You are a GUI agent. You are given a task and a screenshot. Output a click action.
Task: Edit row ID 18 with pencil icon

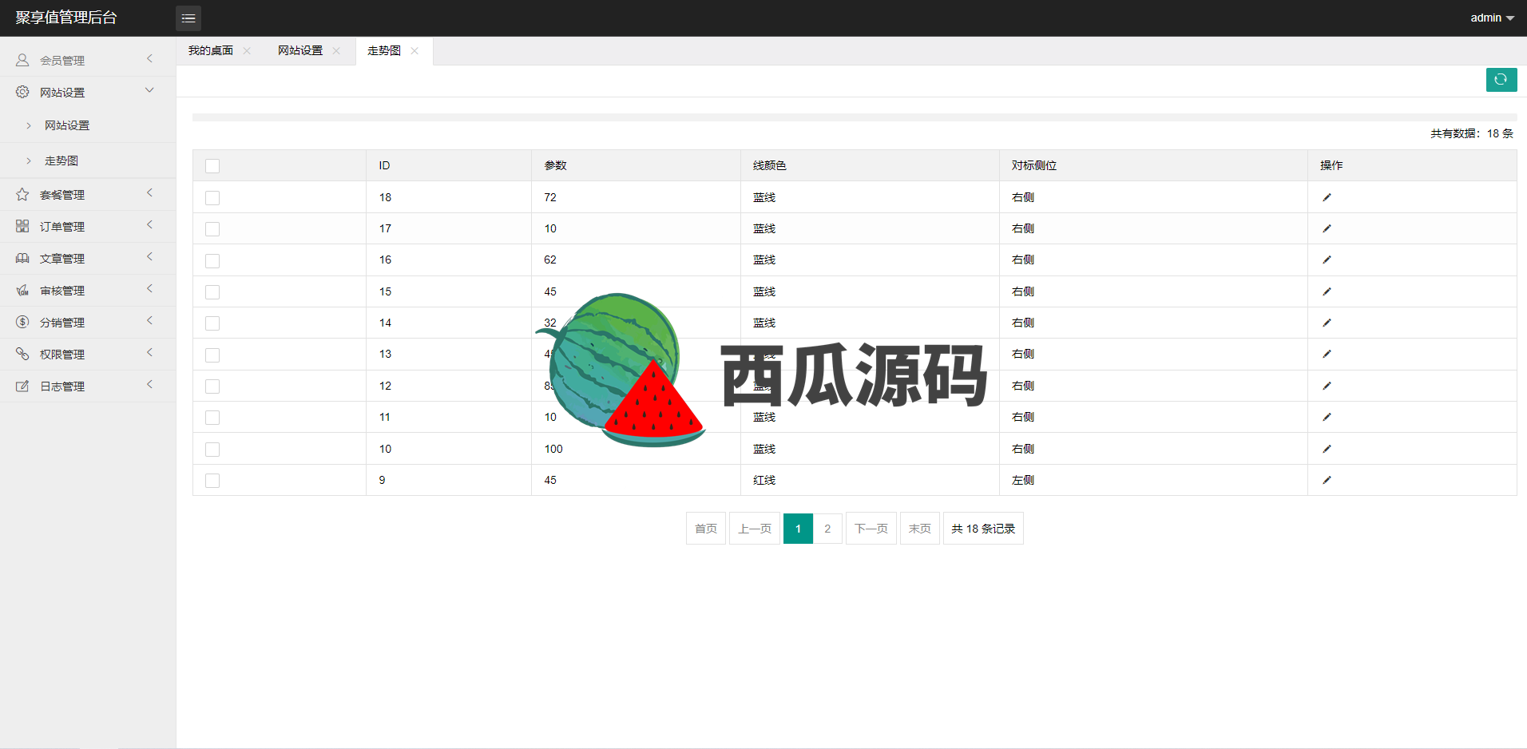pos(1327,197)
